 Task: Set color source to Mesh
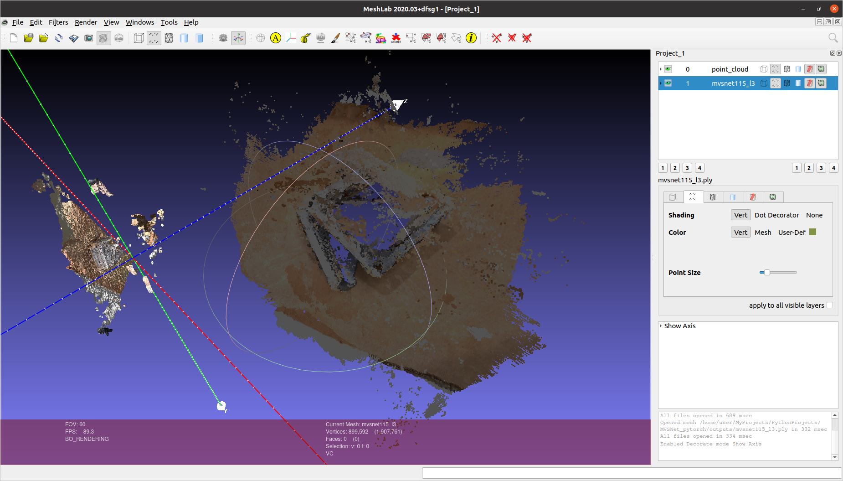point(763,232)
